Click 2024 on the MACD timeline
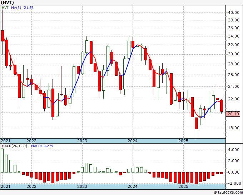243x195 pixels. pos(133,186)
